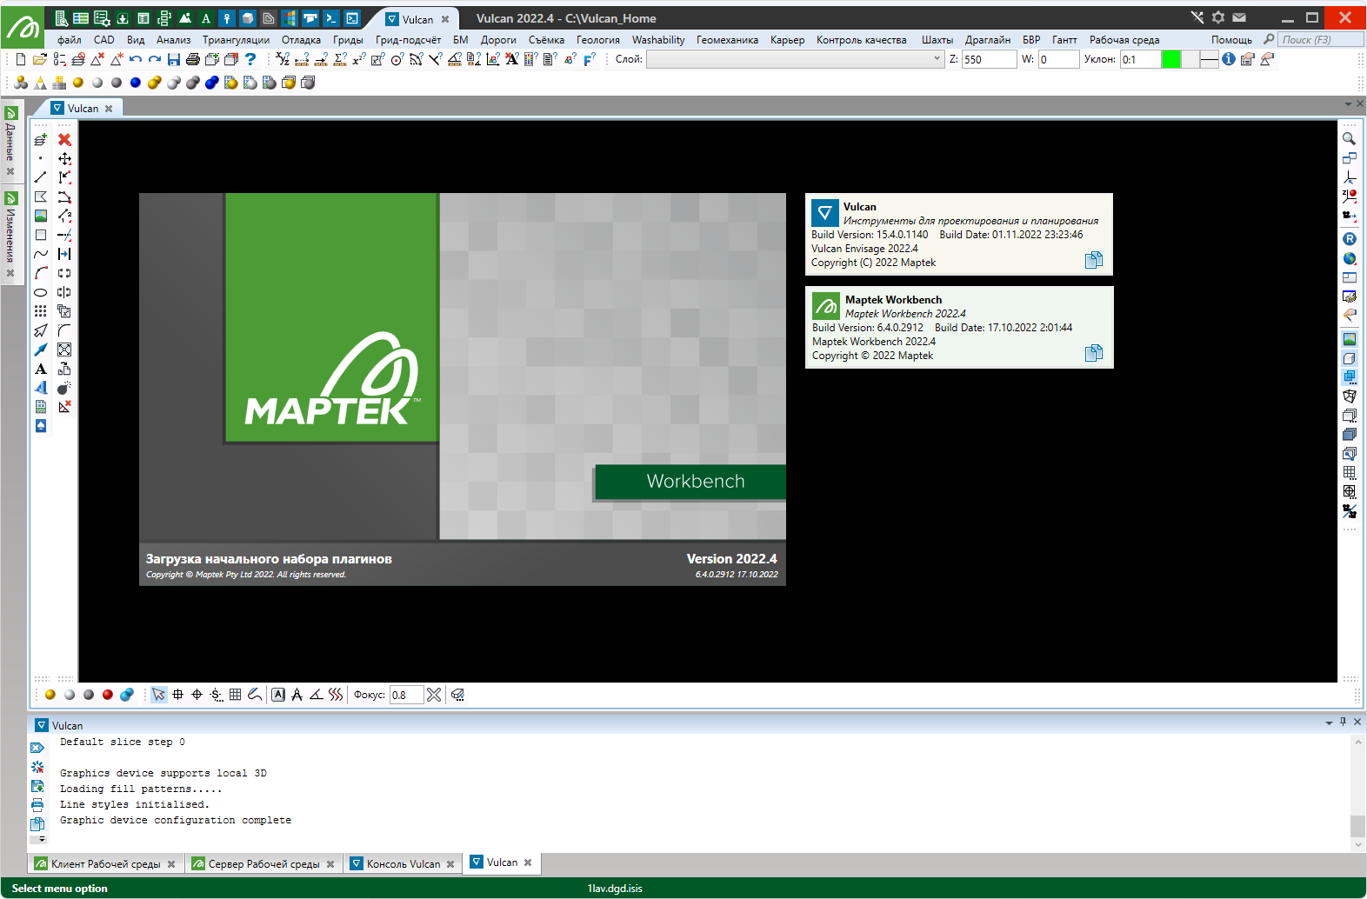Open the Помощь help menu
The width and height of the screenshot is (1367, 899).
coord(1231,40)
